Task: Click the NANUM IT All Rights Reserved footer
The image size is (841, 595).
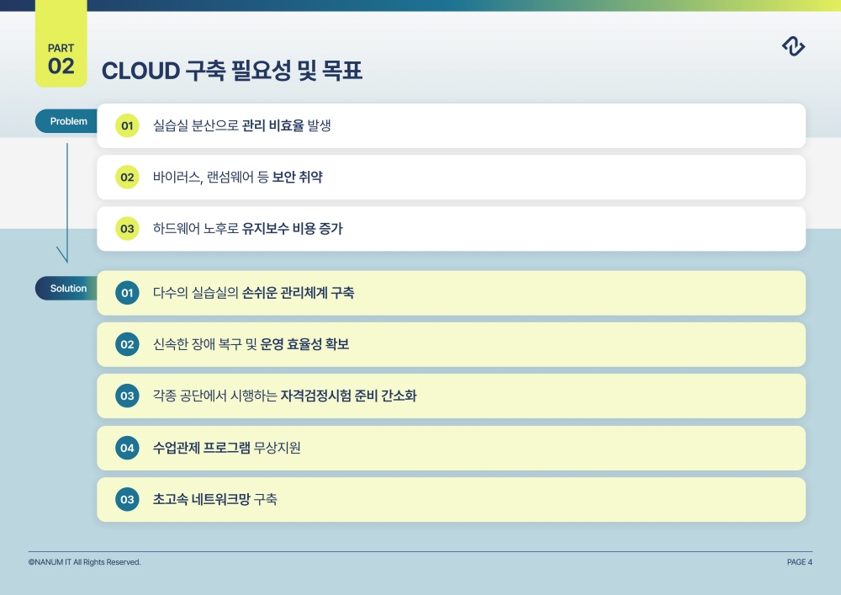Action: (84, 562)
